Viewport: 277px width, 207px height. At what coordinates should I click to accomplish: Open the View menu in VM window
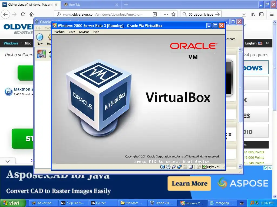[x=71, y=32]
